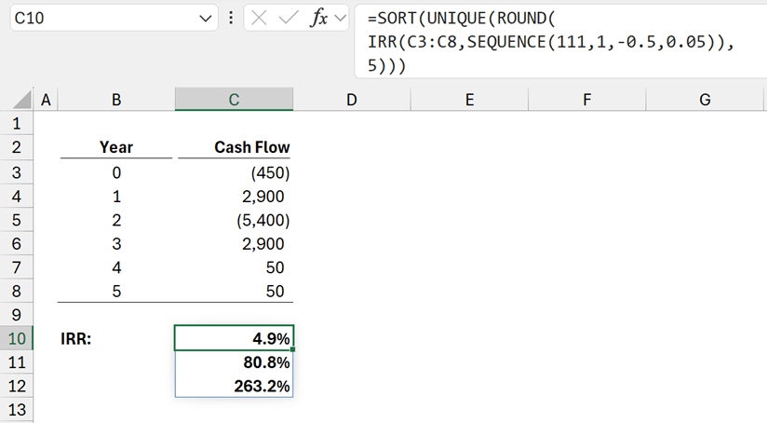768x423 pixels.
Task: Select the Cash Flow header cell
Action: tap(234, 147)
